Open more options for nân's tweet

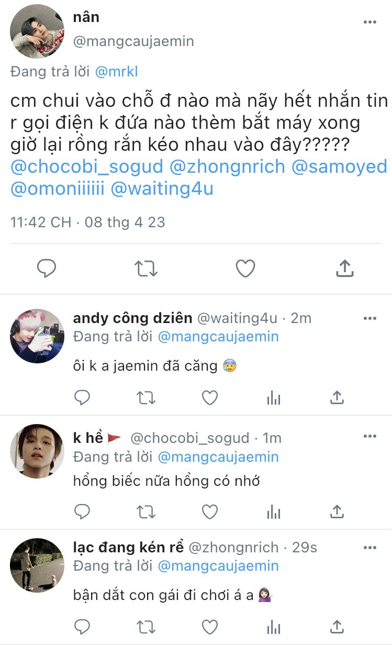[370, 22]
